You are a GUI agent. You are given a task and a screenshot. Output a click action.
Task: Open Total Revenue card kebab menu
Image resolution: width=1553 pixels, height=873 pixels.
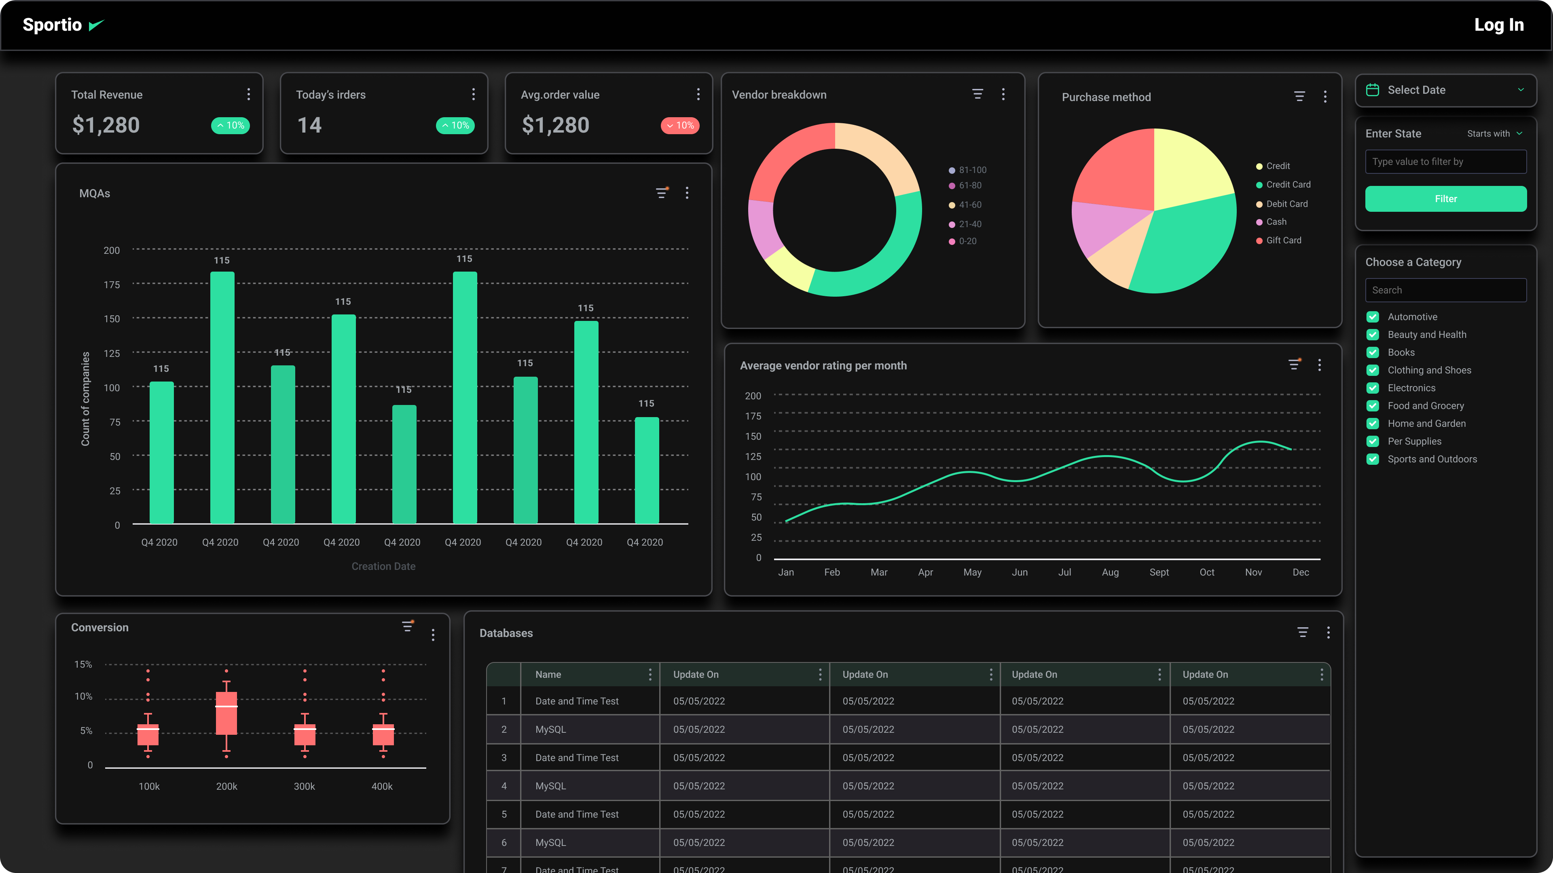248,94
